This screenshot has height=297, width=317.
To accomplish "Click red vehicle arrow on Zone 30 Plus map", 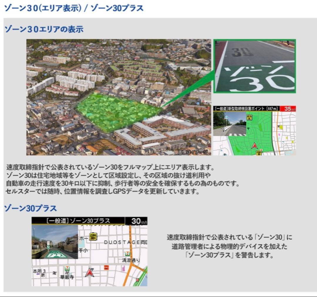I will (x=89, y=272).
